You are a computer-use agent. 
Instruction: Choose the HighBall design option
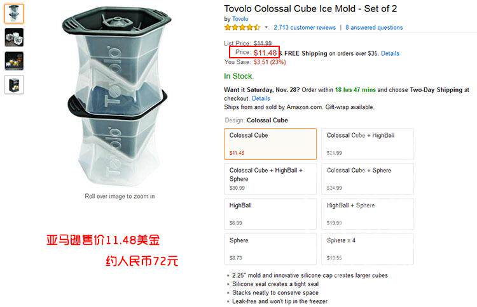pyautogui.click(x=270, y=214)
